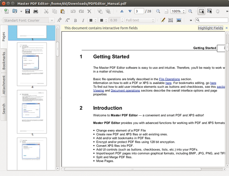The image size is (229, 176).
Task: Click the Zoom in magnifier icon
Action: tap(190, 11)
